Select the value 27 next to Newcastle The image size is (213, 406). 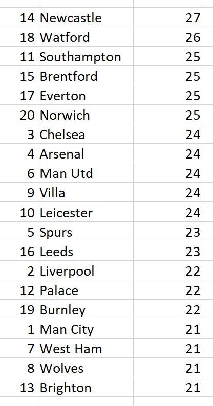[193, 18]
